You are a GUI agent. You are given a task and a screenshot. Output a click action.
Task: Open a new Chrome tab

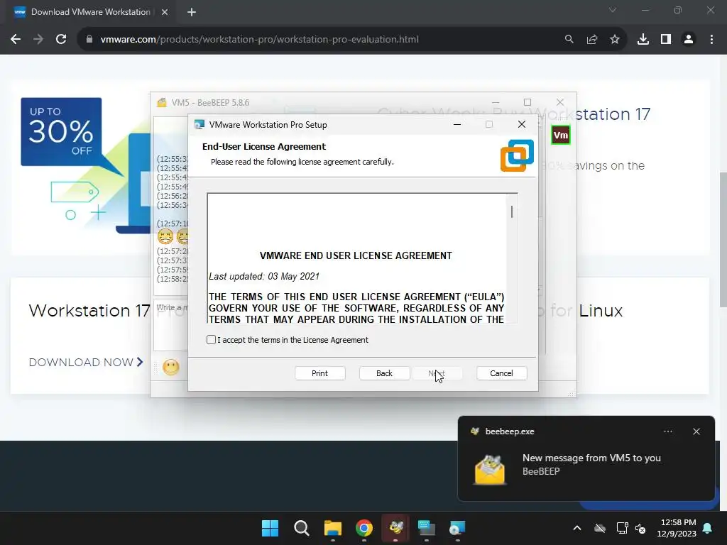click(192, 12)
